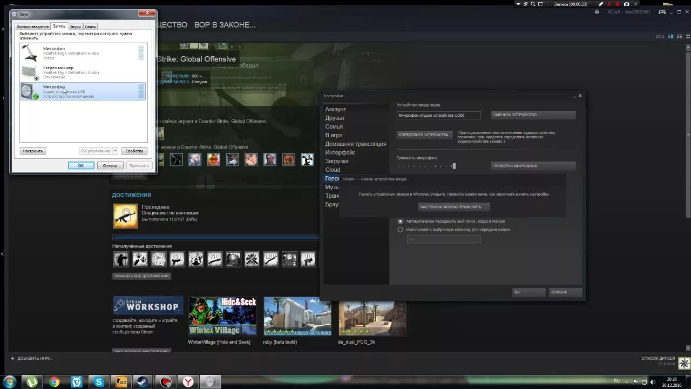Select Realtek Microphone device in Sound window
Image resolution: width=691 pixels, height=389 pixels.
pyautogui.click(x=83, y=53)
